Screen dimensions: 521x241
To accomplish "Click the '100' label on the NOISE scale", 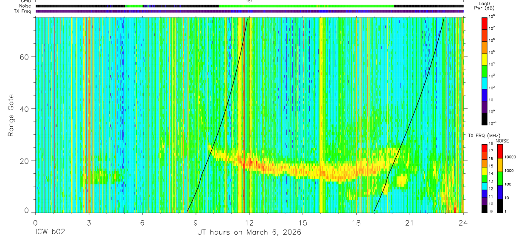I will (508, 184).
